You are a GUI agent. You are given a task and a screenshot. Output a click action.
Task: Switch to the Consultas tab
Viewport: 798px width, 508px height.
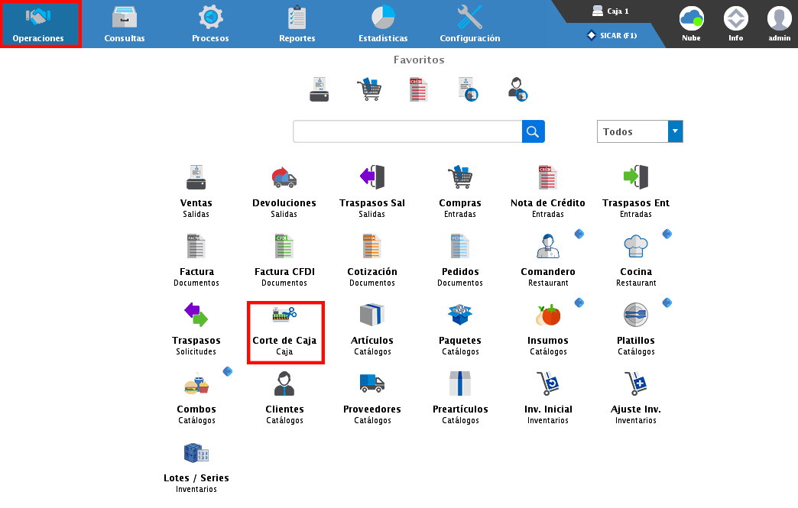[125, 24]
